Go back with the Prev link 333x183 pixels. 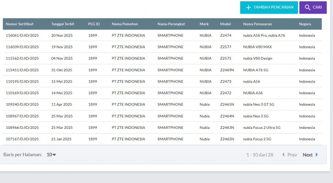click(292, 155)
